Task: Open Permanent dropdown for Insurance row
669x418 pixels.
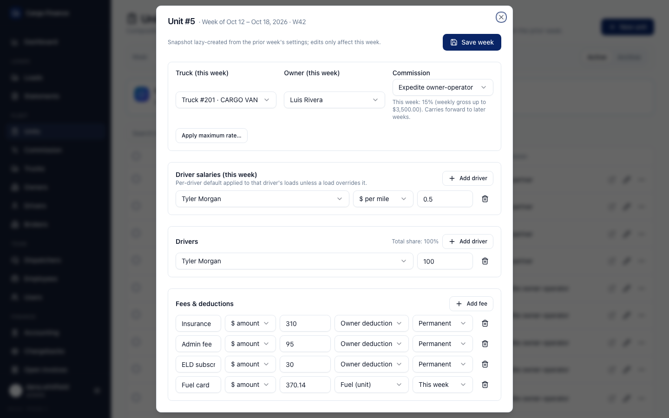Action: (442, 323)
